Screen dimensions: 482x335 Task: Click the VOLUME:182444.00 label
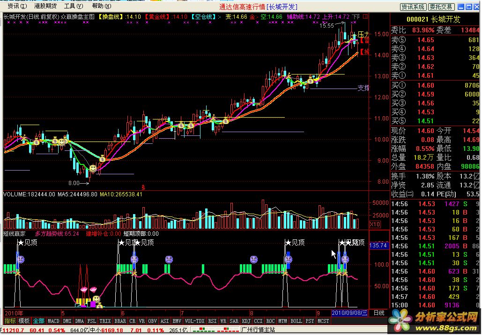coord(29,194)
